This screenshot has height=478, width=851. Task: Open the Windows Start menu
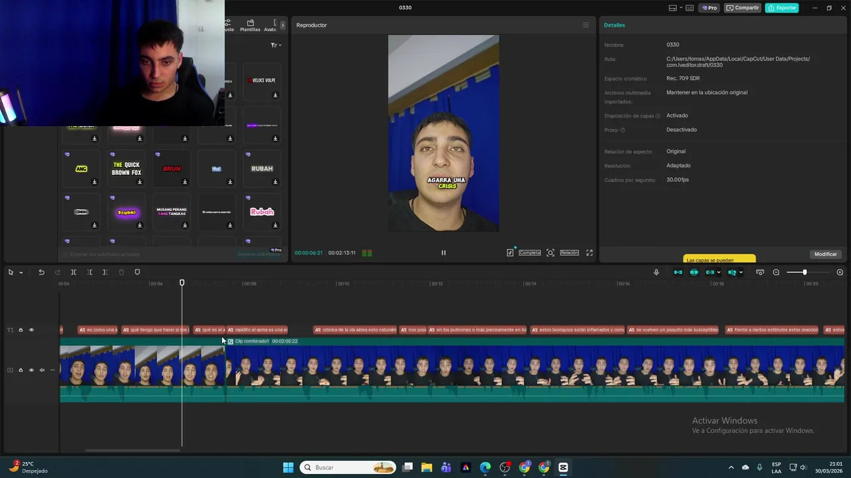point(288,467)
